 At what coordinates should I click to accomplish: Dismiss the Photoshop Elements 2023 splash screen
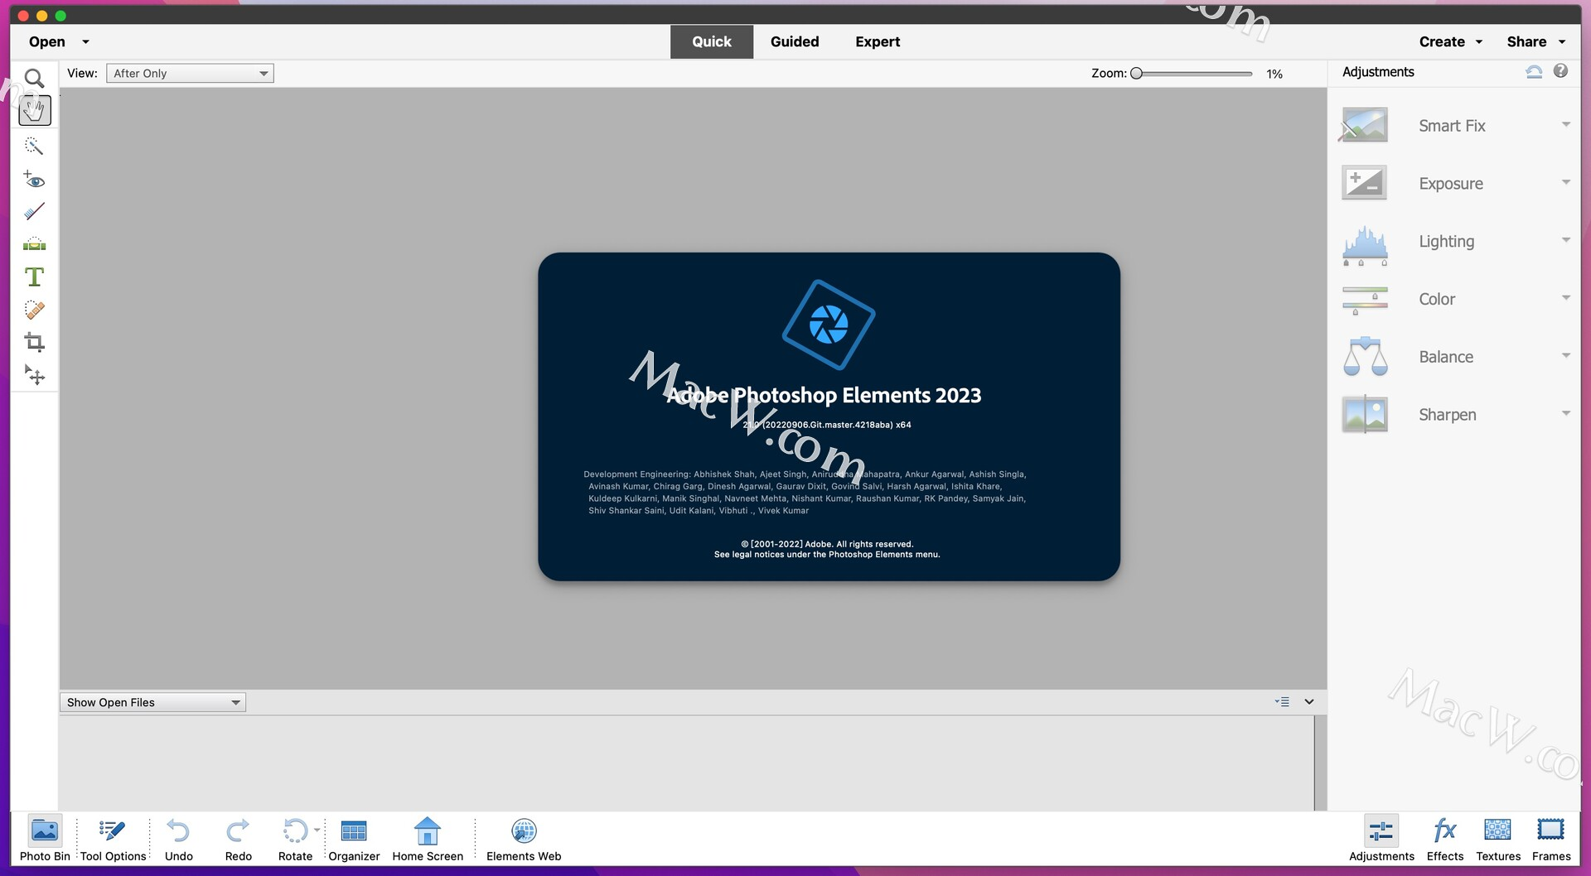pyautogui.click(x=829, y=416)
